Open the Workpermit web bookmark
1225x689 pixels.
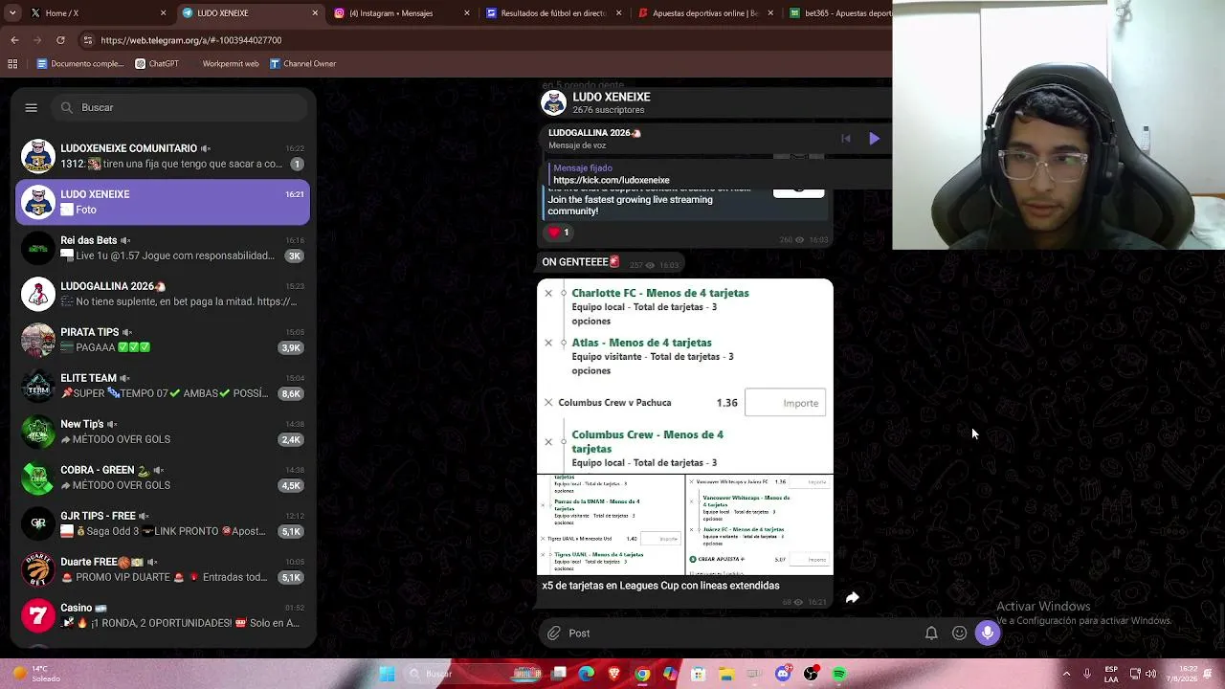coord(229,64)
